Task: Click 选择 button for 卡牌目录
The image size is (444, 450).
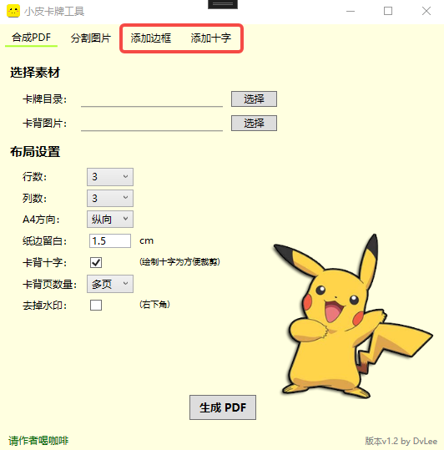Action: pos(254,99)
